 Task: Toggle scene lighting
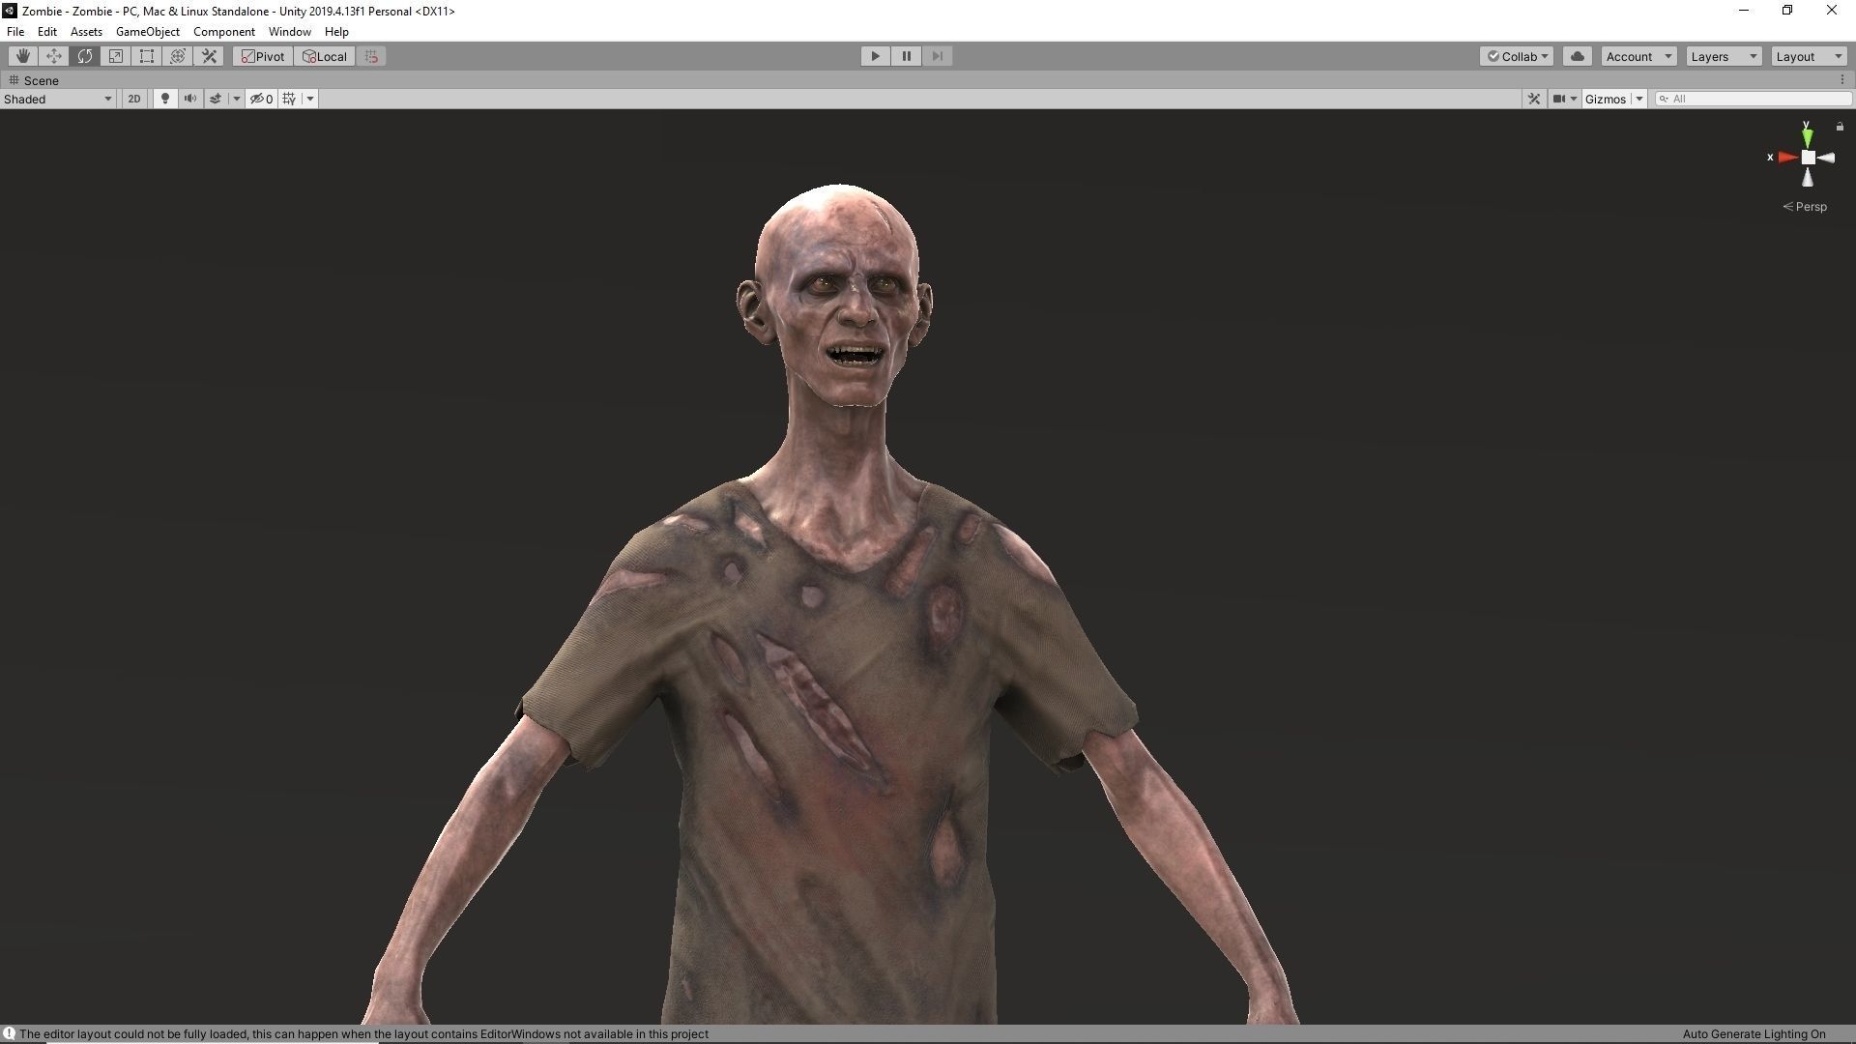click(x=165, y=99)
